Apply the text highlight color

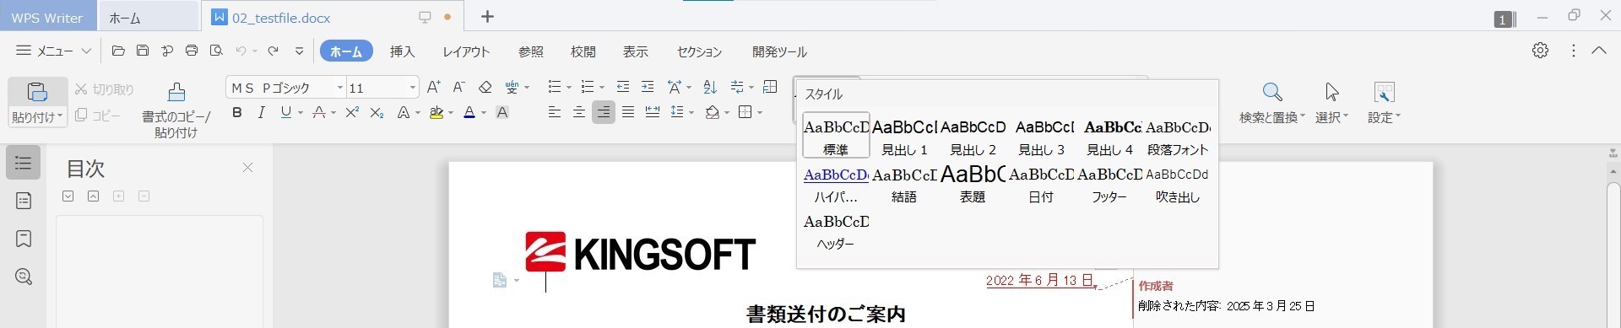(x=436, y=112)
